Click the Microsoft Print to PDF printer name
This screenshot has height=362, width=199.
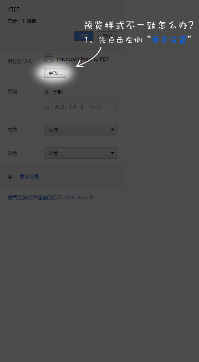83,59
